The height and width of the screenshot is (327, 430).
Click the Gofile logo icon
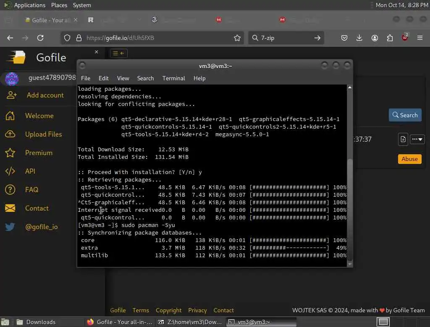[16, 57]
